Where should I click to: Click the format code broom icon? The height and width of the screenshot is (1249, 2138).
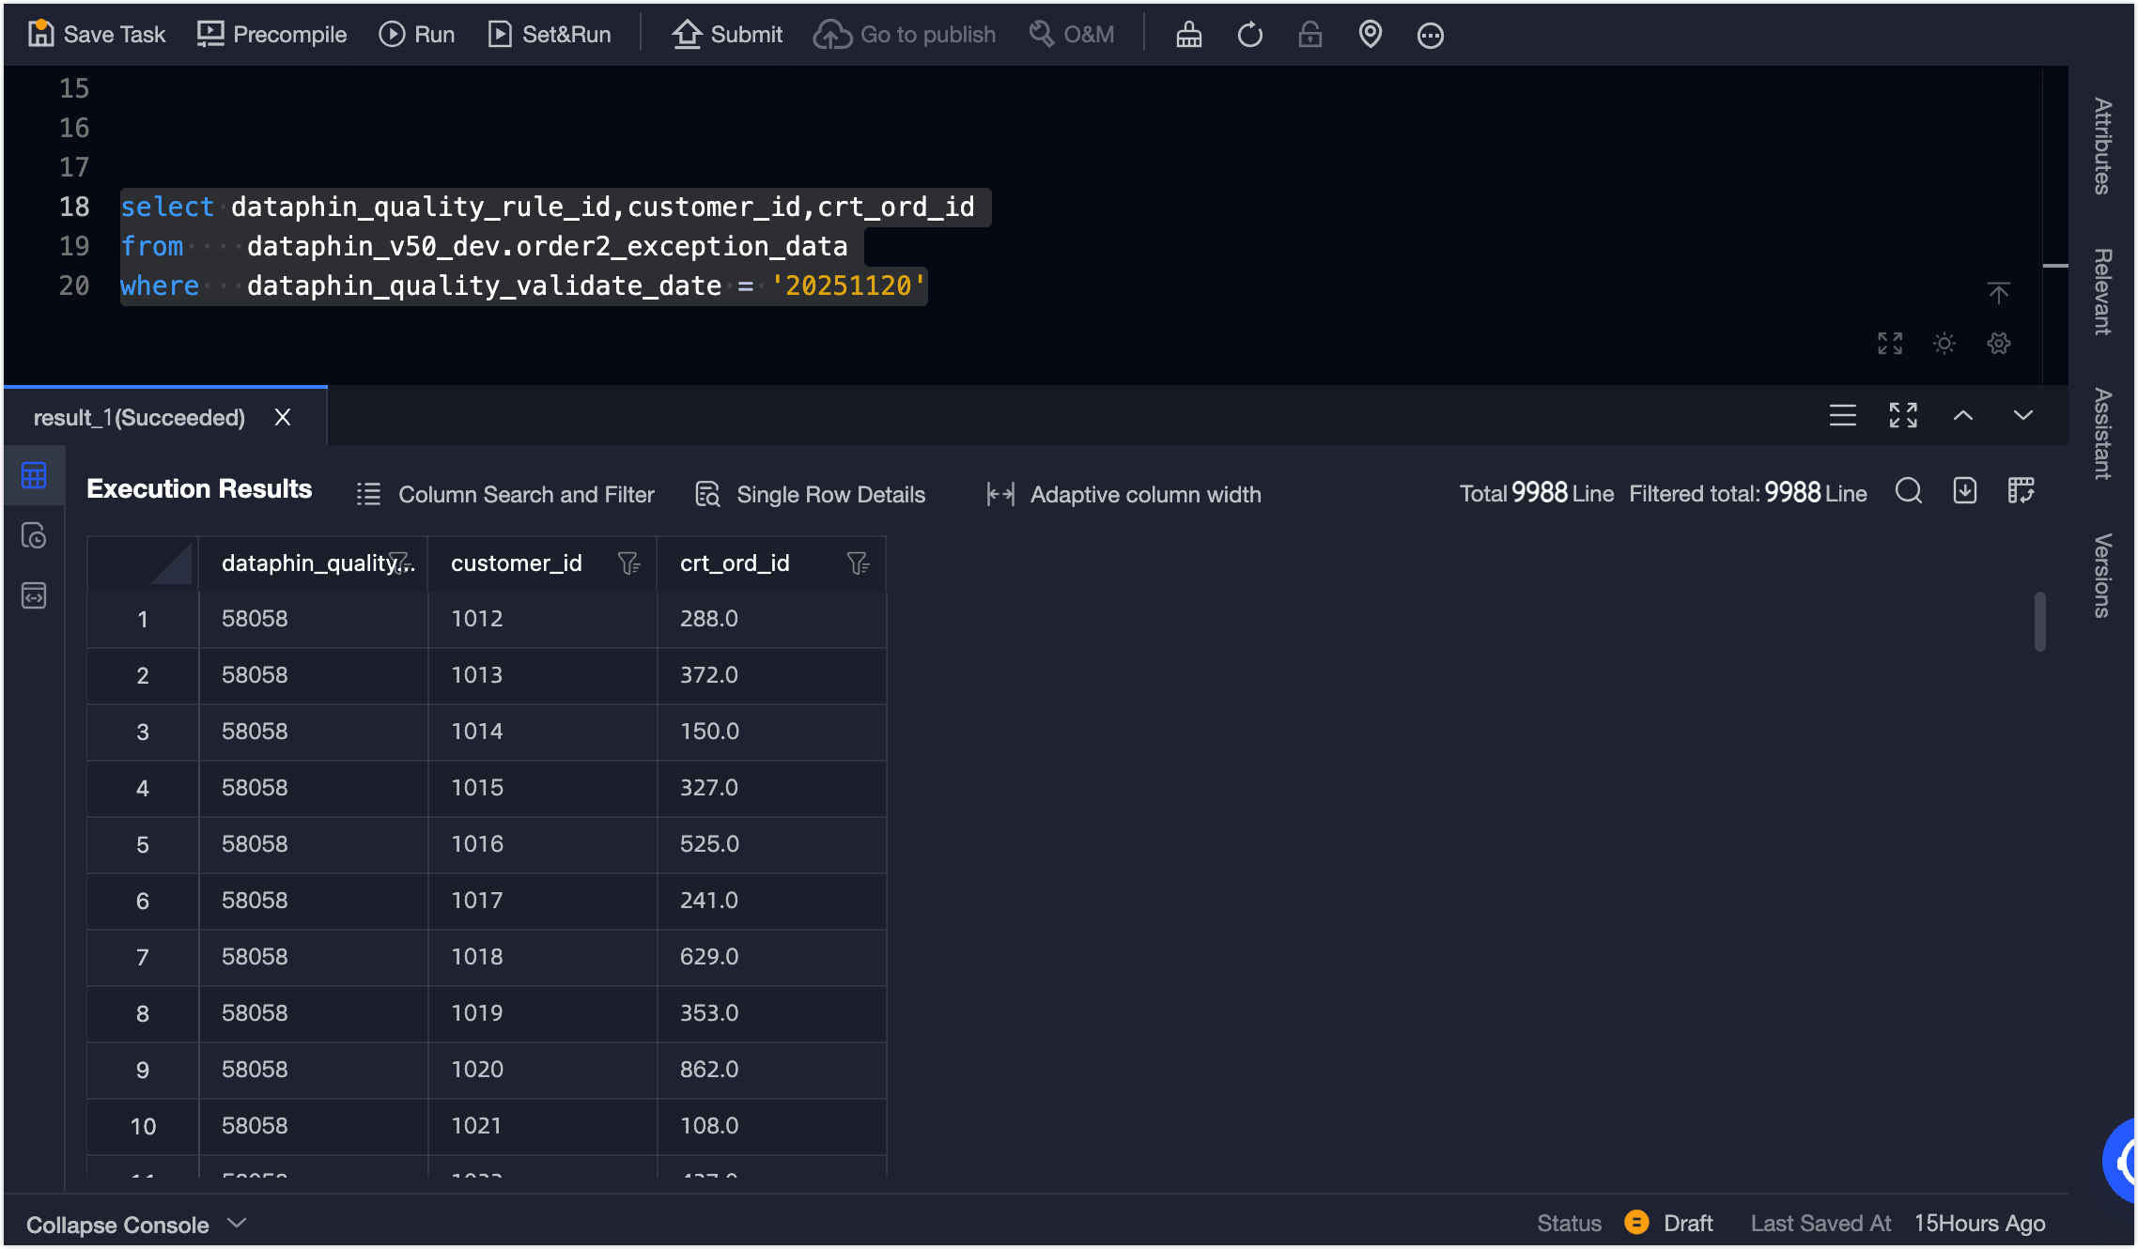[1189, 35]
